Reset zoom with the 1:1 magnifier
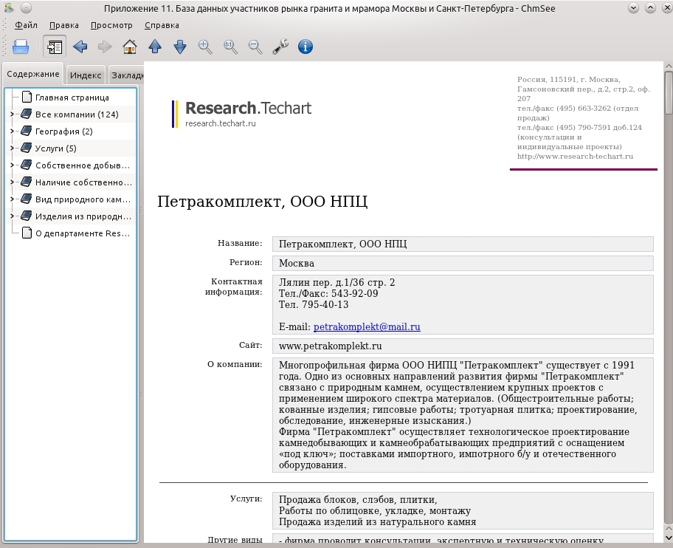Screen dimensions: 673x548 click(230, 47)
